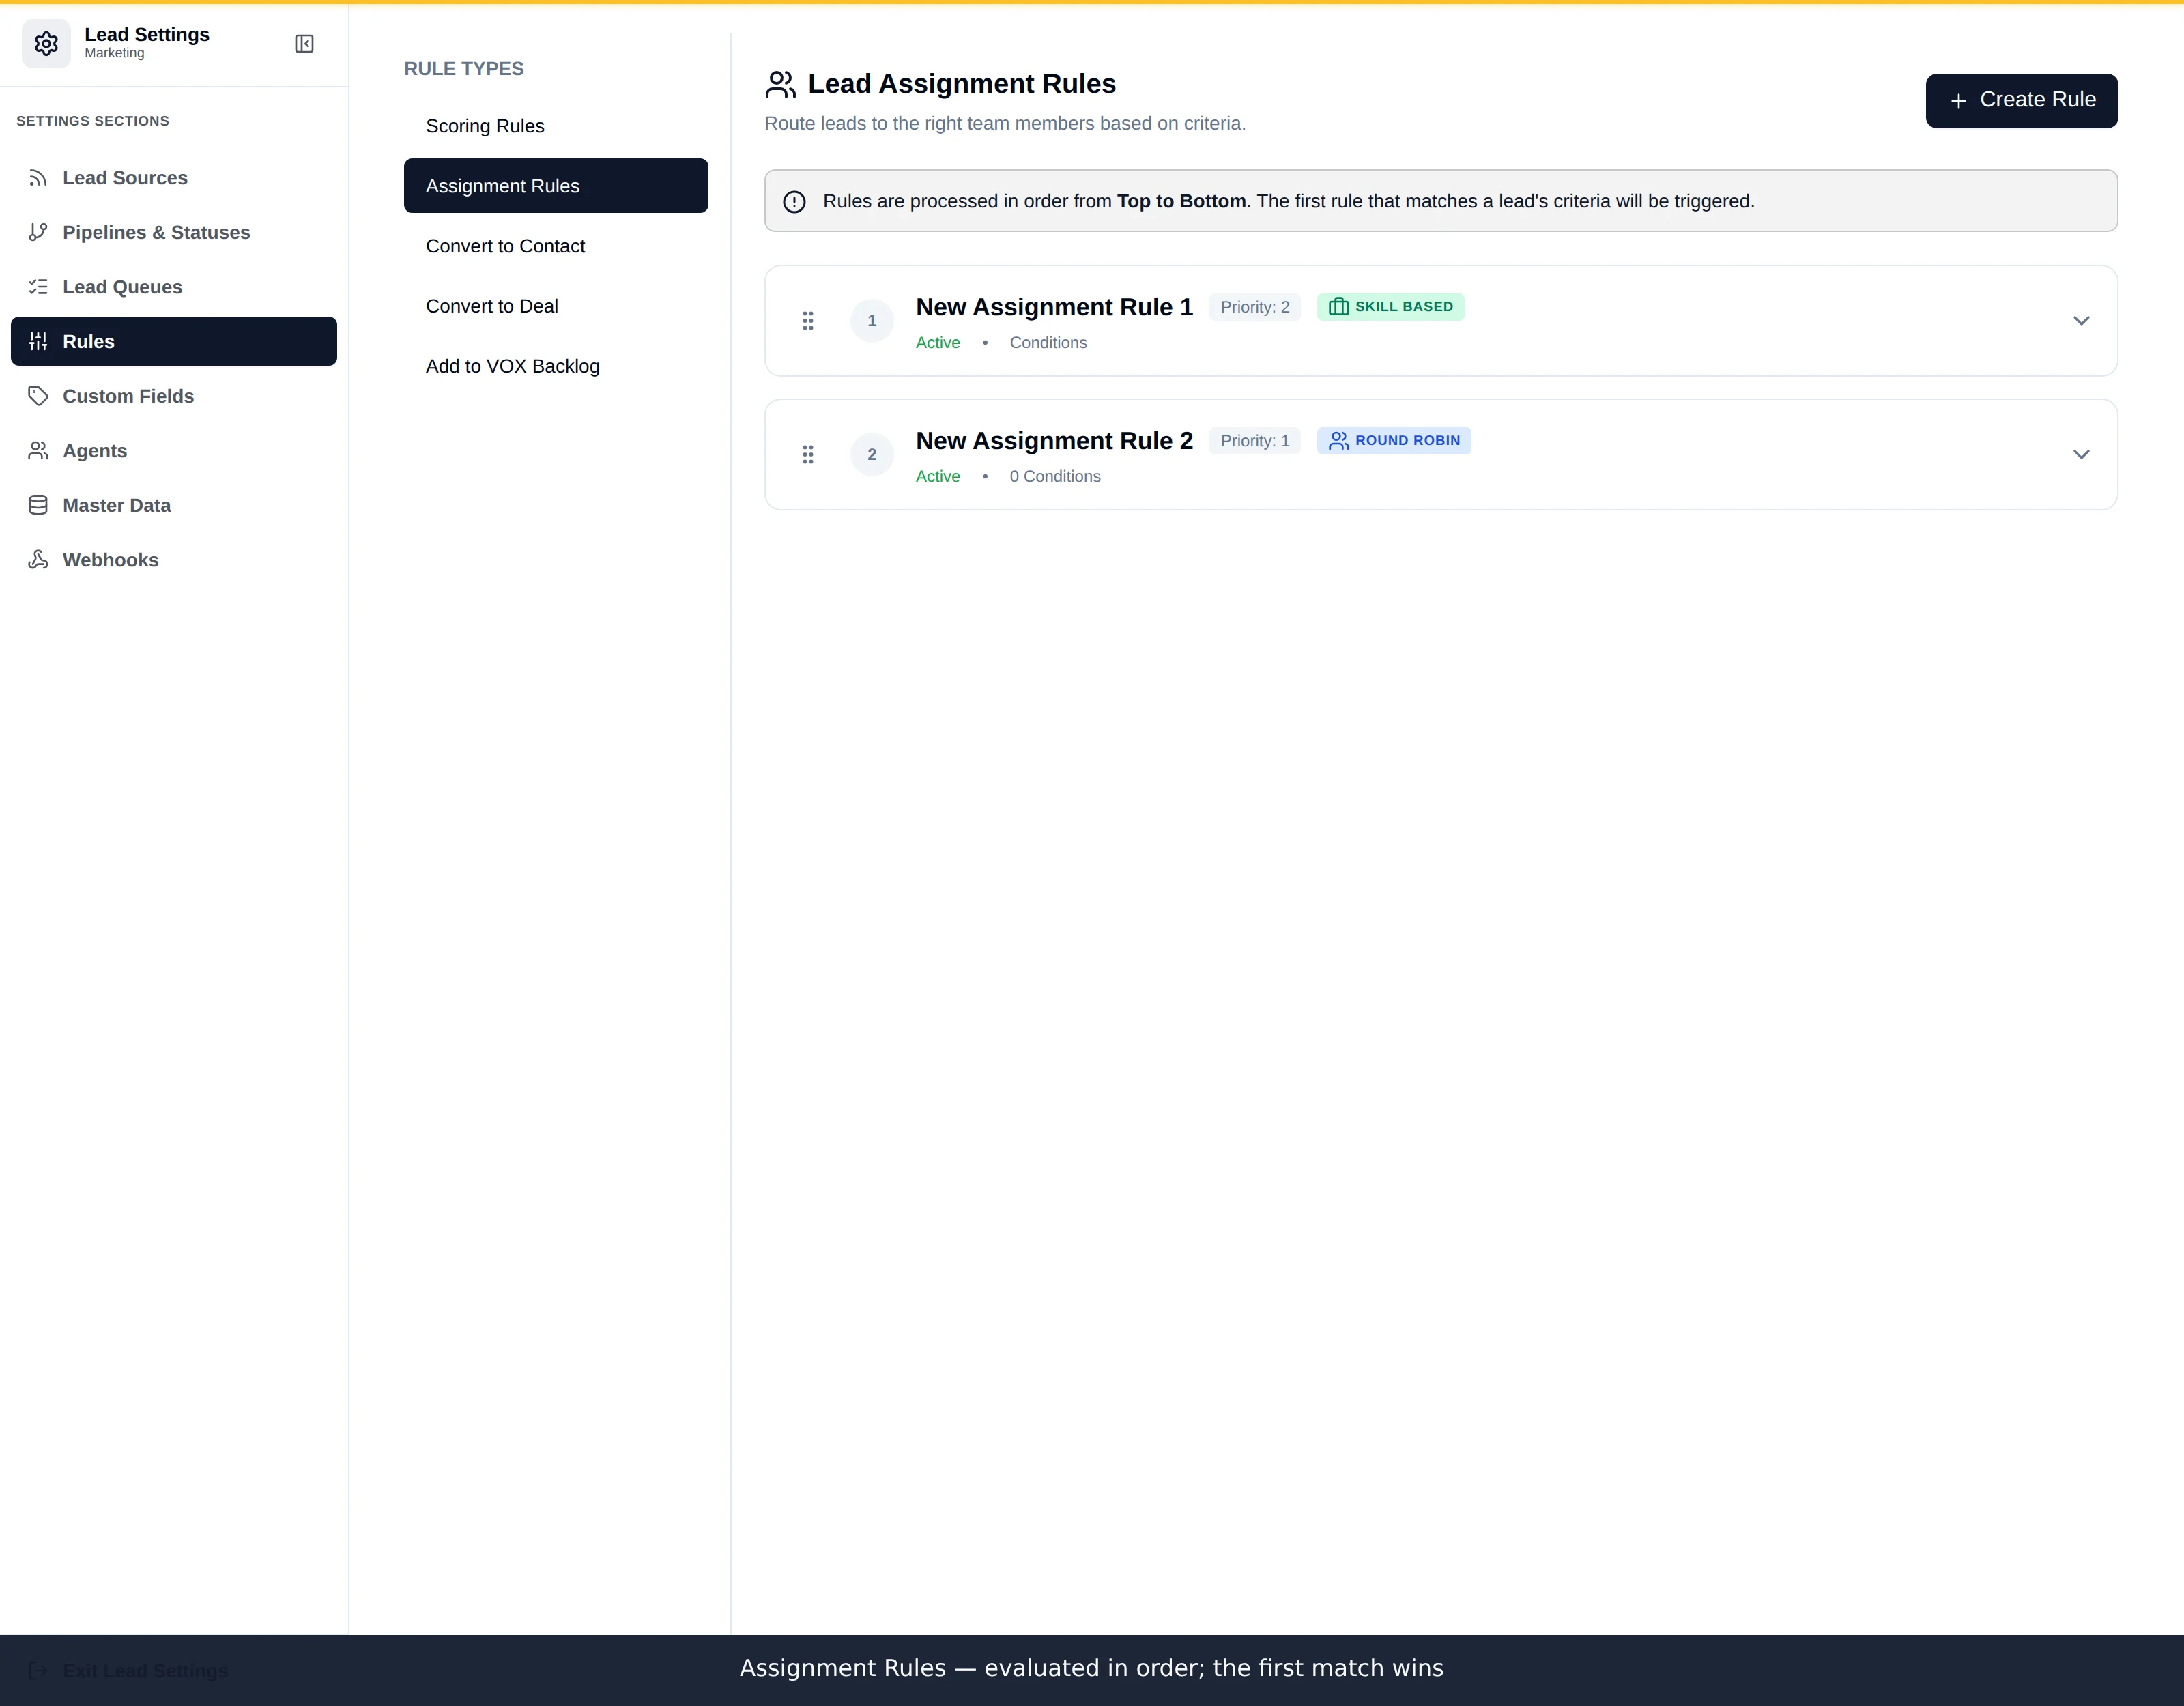This screenshot has height=1706, width=2184.
Task: Click the Lead Settings gear icon
Action: 46,44
